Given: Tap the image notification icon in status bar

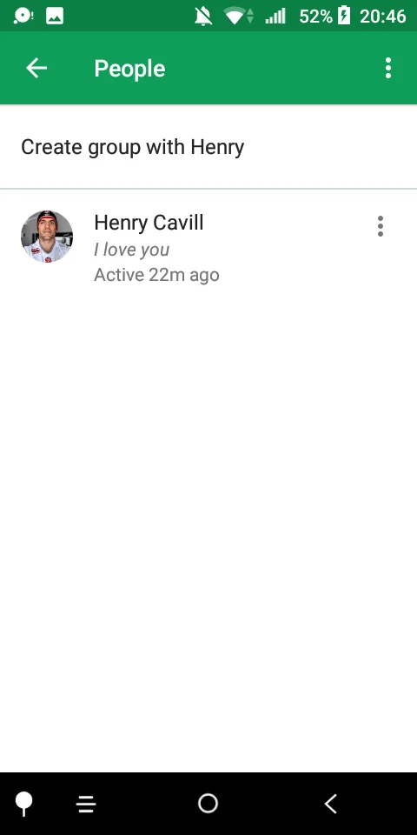Looking at the screenshot, I should pyautogui.click(x=55, y=16).
